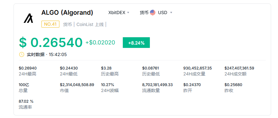278x118 pixels.
Task: Click the US flag currency icon
Action: pyautogui.click(x=153, y=13)
